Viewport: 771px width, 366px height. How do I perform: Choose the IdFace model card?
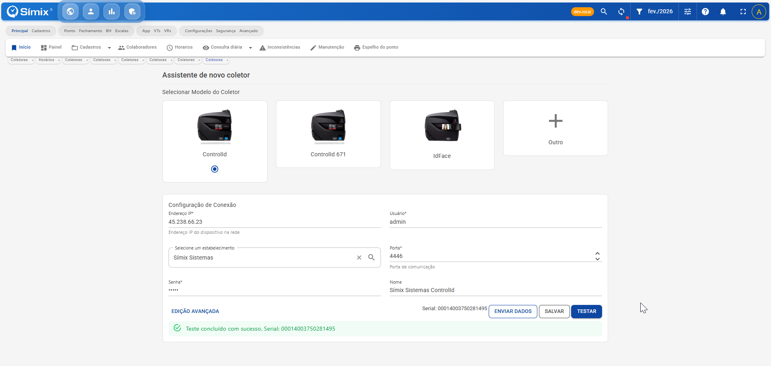pos(442,135)
